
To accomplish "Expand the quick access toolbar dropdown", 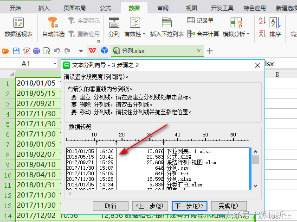I will tap(81, 51).
